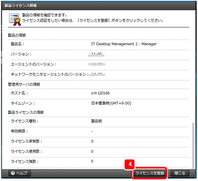198x181 pixels.
Task: Click the ライセンスを登録 button
Action: [150, 173]
